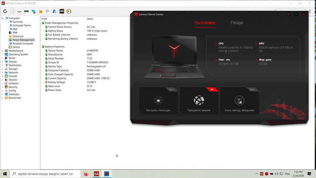The height and width of the screenshot is (178, 316).
Task: Click AIDA64 taskbar button
Action: pos(96,174)
